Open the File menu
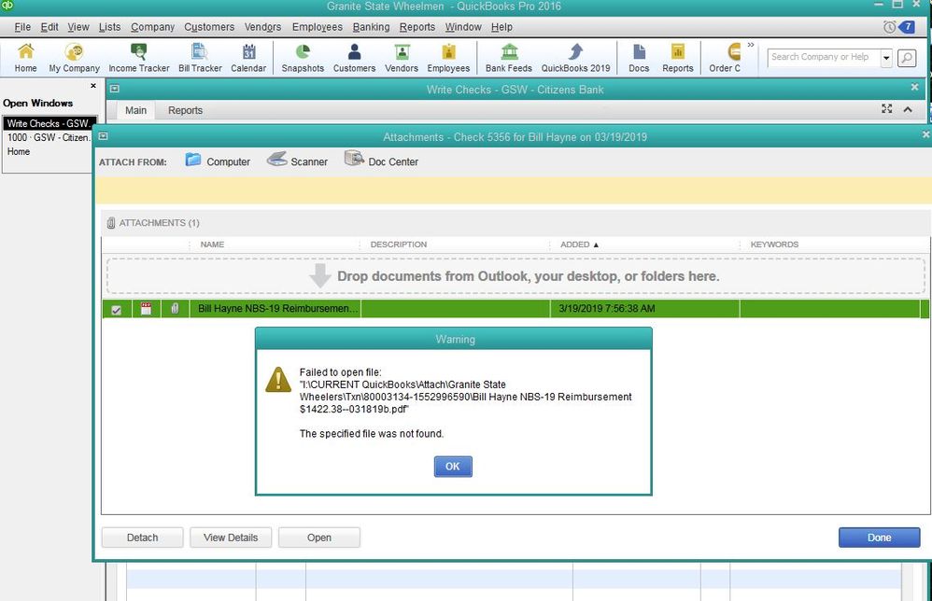The image size is (932, 601). click(x=22, y=27)
